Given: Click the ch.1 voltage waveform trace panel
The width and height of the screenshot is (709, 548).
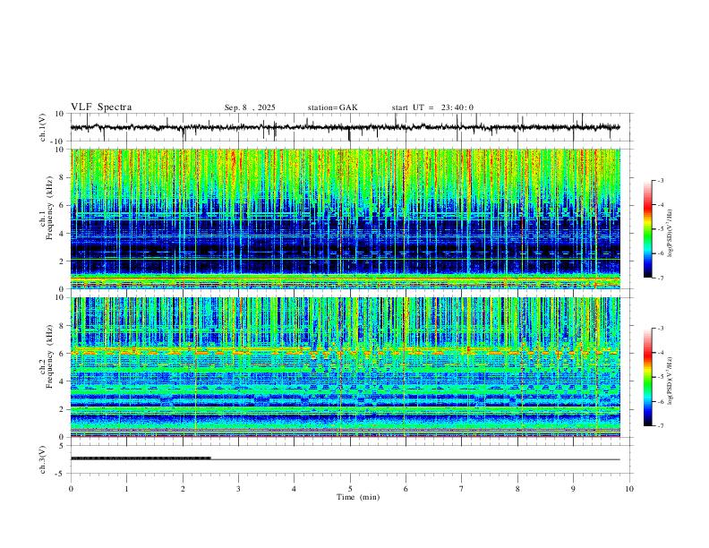Looking at the screenshot, I should 352,127.
